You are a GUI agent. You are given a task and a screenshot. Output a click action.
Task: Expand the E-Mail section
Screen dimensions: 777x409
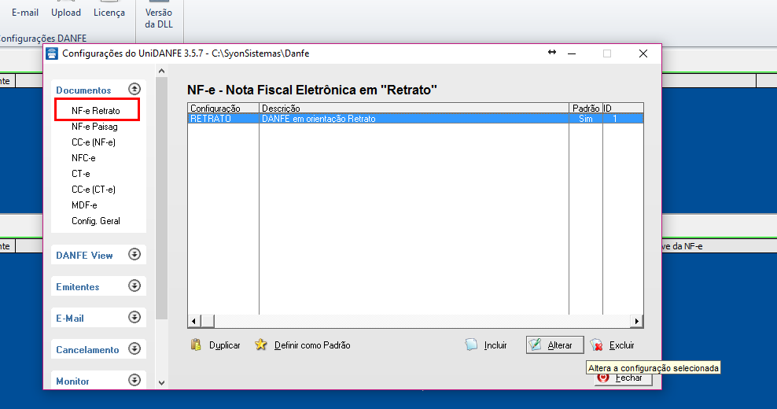pos(134,318)
